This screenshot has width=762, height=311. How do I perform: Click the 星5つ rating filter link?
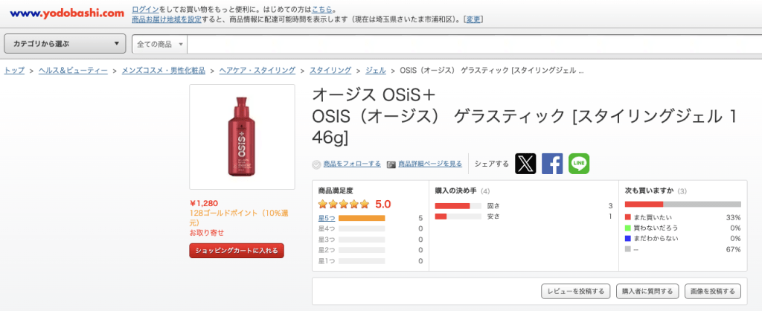pyautogui.click(x=327, y=218)
